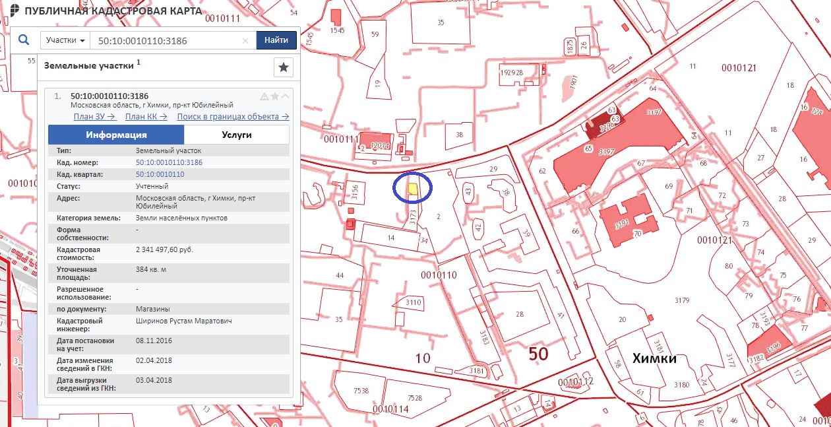831x427 pixels.
Task: Clear the search field with X icon
Action: tap(245, 41)
